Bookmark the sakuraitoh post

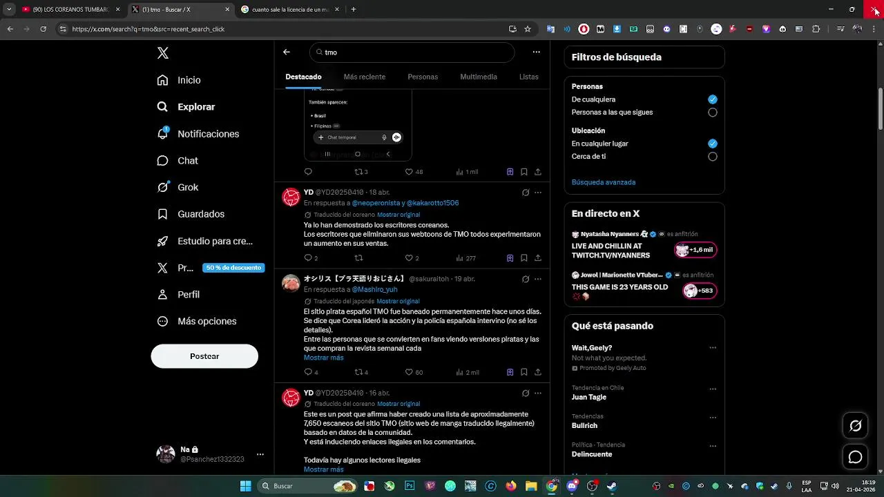(x=523, y=372)
